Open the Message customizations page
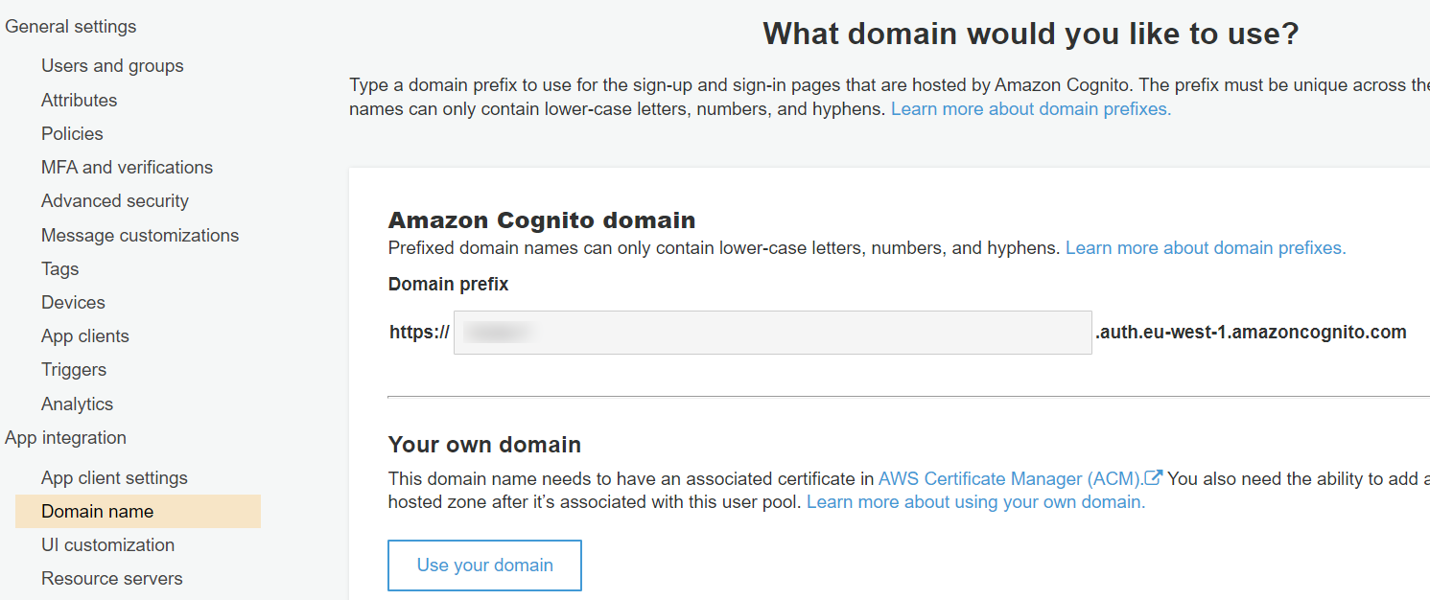 coord(140,235)
